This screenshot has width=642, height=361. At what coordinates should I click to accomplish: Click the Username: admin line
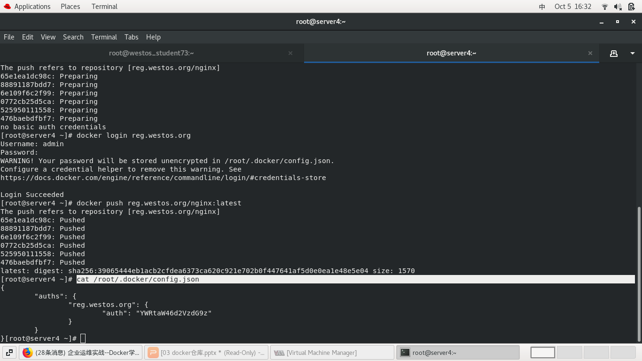coord(32,144)
